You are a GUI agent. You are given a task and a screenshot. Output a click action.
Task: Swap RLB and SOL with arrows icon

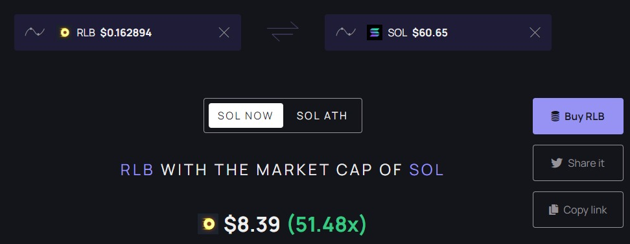283,32
